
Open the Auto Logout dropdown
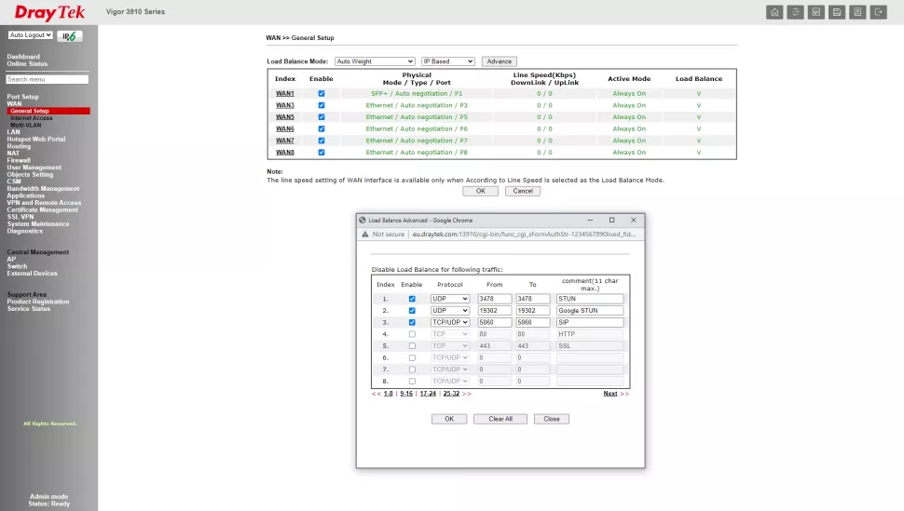(31, 35)
